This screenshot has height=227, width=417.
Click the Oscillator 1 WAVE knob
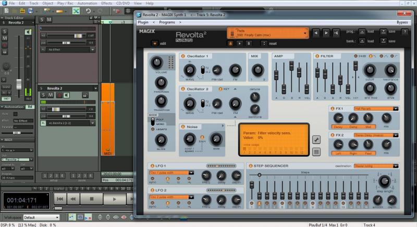click(x=189, y=70)
